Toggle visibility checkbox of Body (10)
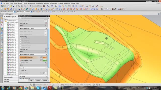The height and width of the screenshot is (90, 161). [x=8, y=39]
